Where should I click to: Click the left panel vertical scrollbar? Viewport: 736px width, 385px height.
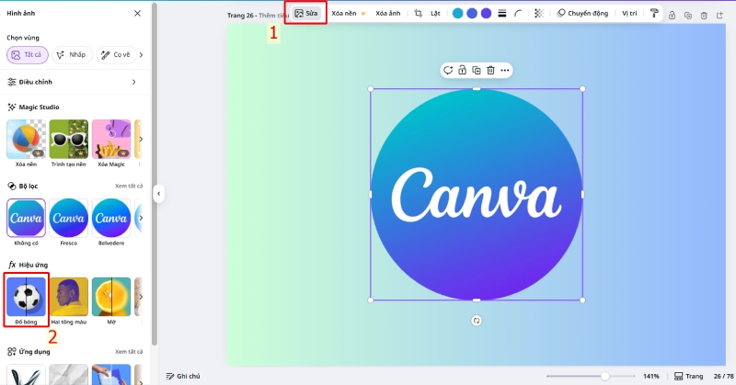155,174
